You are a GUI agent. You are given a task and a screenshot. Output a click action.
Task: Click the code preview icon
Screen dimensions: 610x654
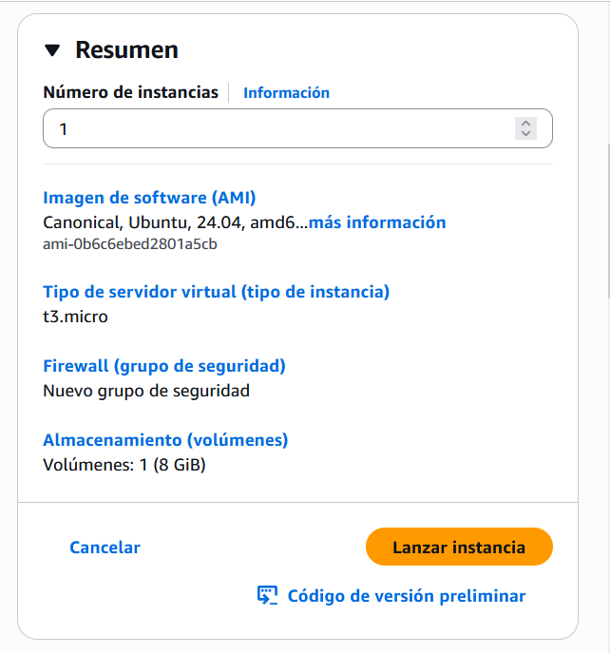point(268,596)
